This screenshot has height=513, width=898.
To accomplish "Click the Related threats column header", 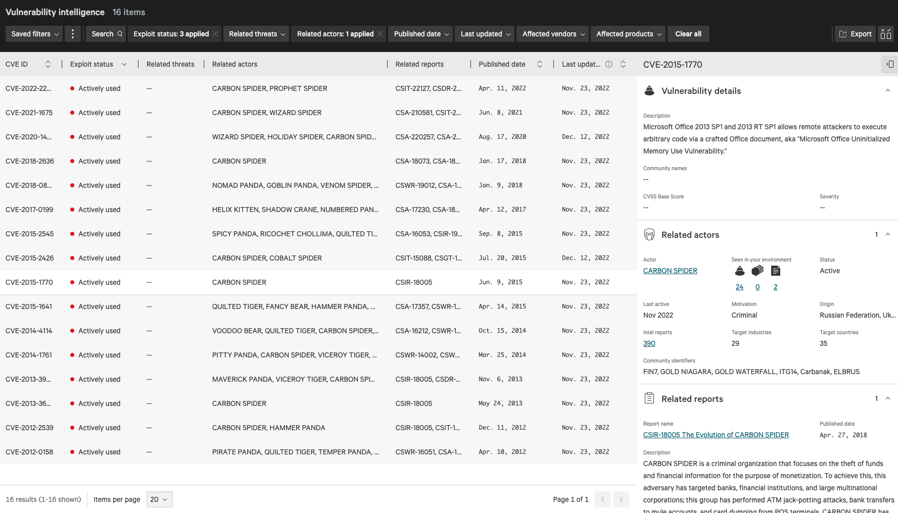I will (x=170, y=64).
